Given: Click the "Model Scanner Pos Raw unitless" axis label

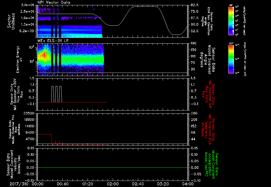Looking at the screenshot, I should 15,129.
